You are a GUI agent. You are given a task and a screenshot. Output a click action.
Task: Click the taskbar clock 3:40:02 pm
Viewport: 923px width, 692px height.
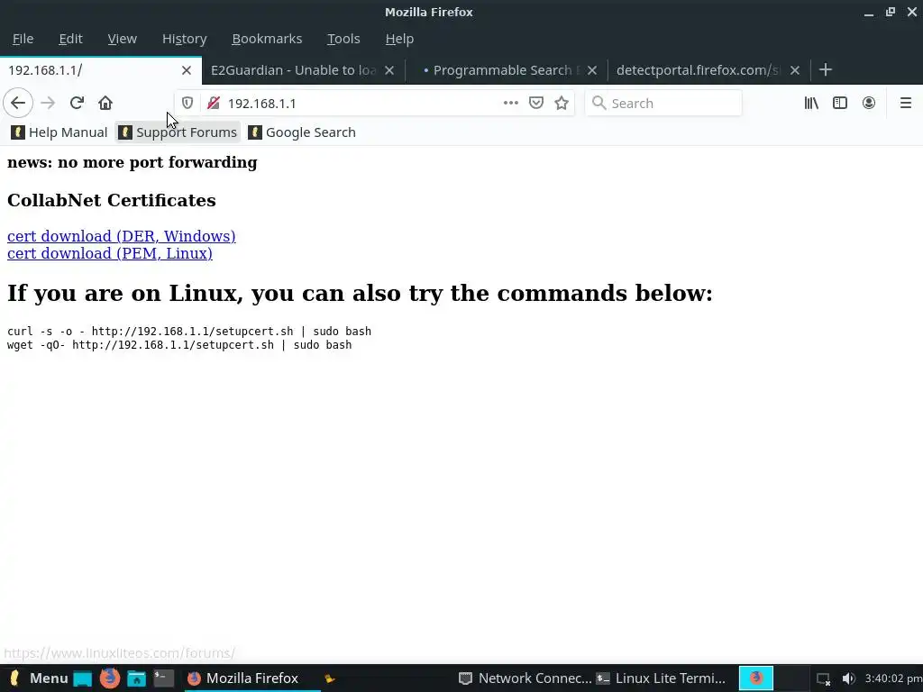point(892,678)
